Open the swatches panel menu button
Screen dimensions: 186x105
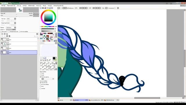click(56, 43)
